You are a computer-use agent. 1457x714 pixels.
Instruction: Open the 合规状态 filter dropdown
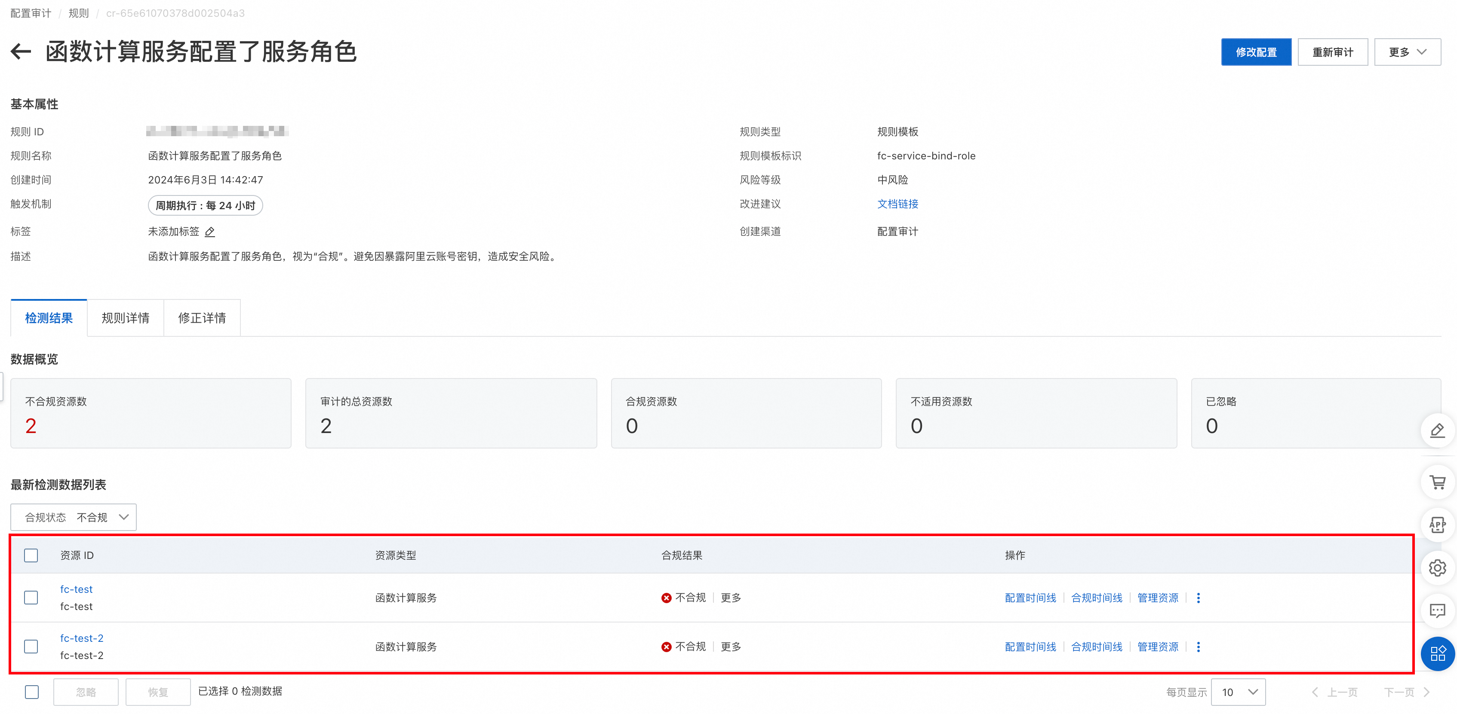(x=74, y=517)
